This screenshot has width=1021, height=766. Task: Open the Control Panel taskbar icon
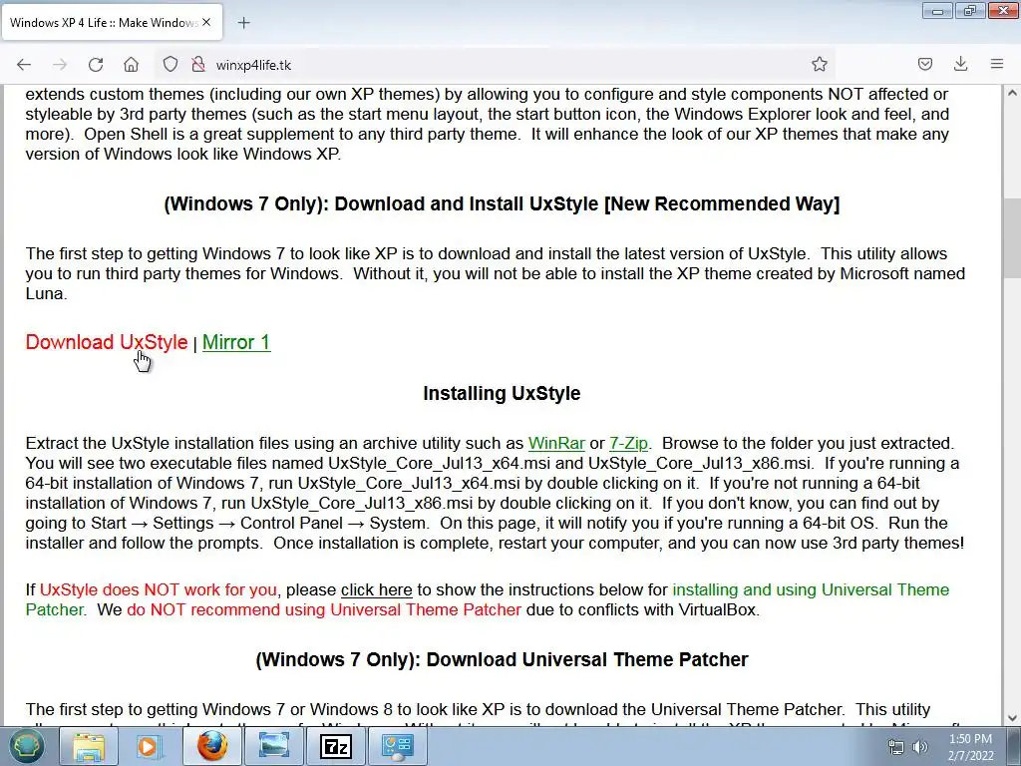[398, 746]
